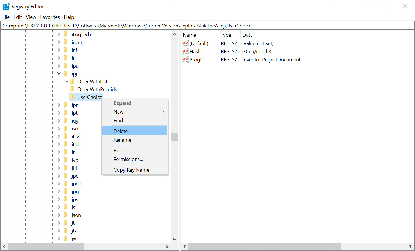Click the ab icon beside ProgId

point(185,59)
